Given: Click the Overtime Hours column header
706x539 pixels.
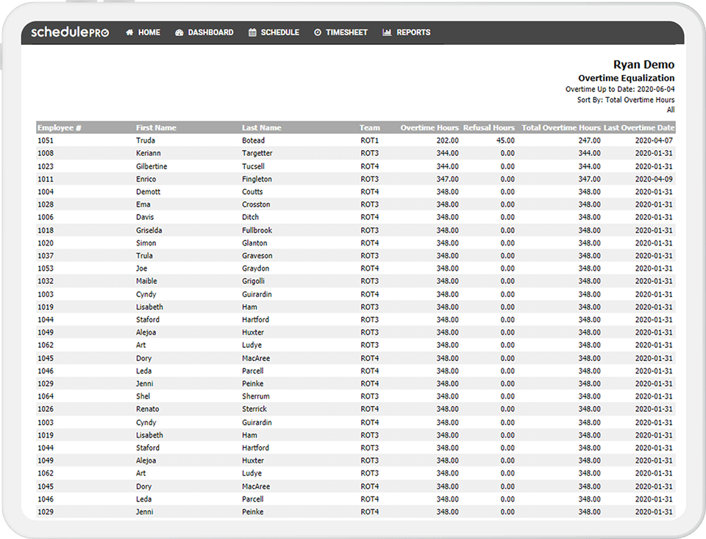Looking at the screenshot, I should [429, 127].
